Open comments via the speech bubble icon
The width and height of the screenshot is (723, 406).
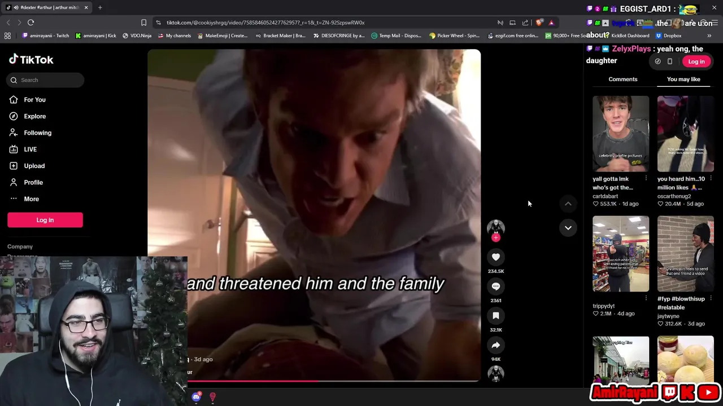click(x=496, y=286)
